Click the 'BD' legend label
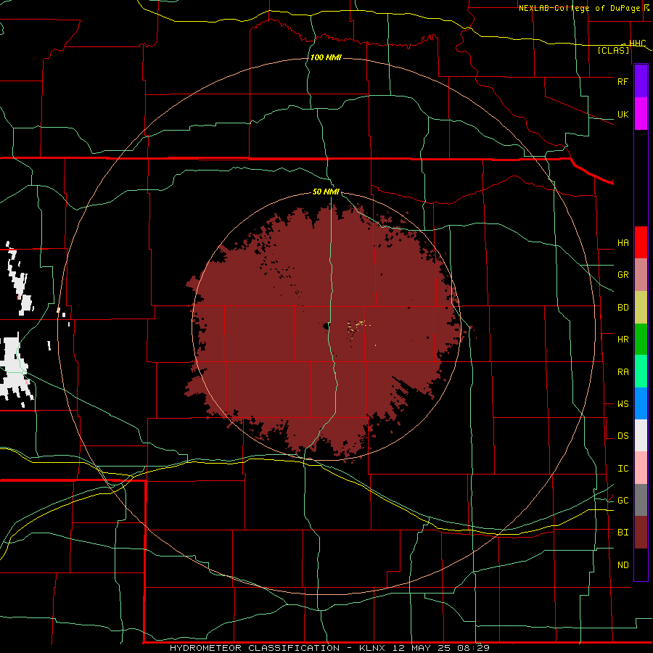This screenshot has height=653, width=653. point(623,308)
